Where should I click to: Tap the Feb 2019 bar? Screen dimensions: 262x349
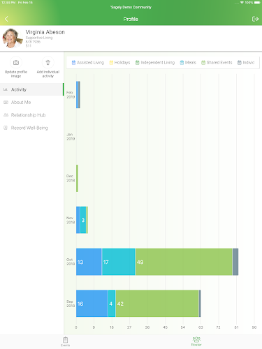pos(78,95)
